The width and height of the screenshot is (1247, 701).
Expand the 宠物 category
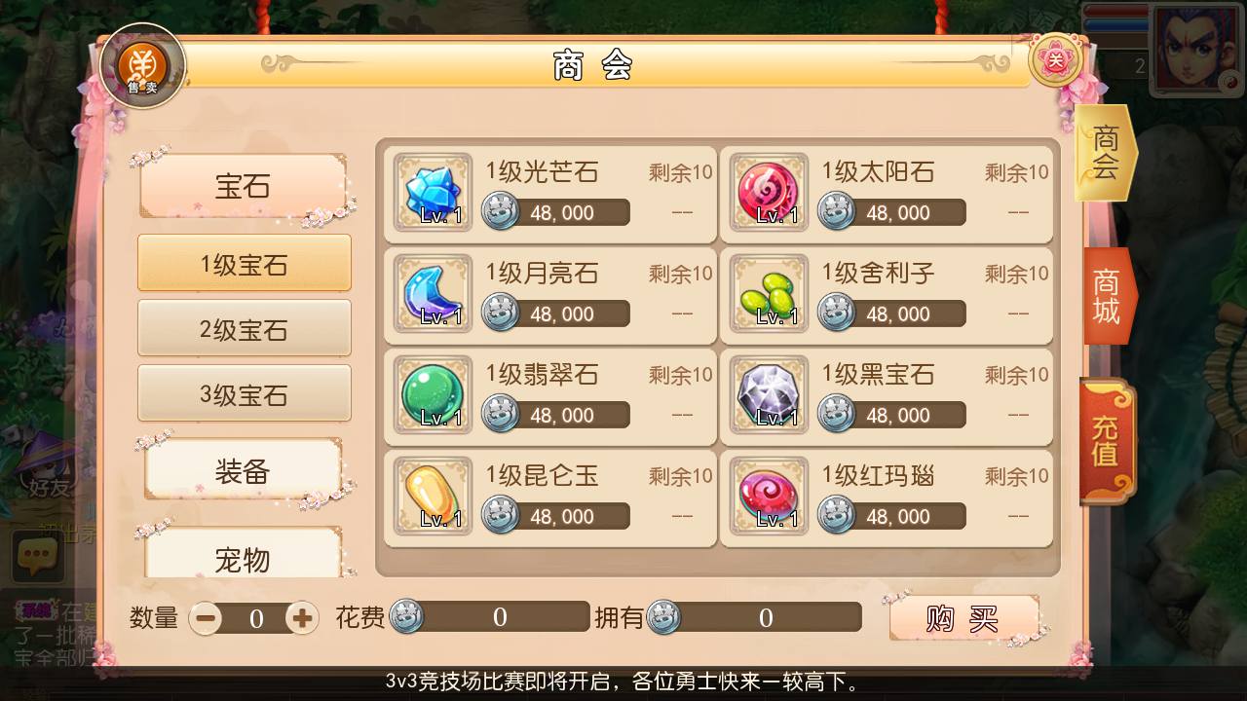point(243,557)
